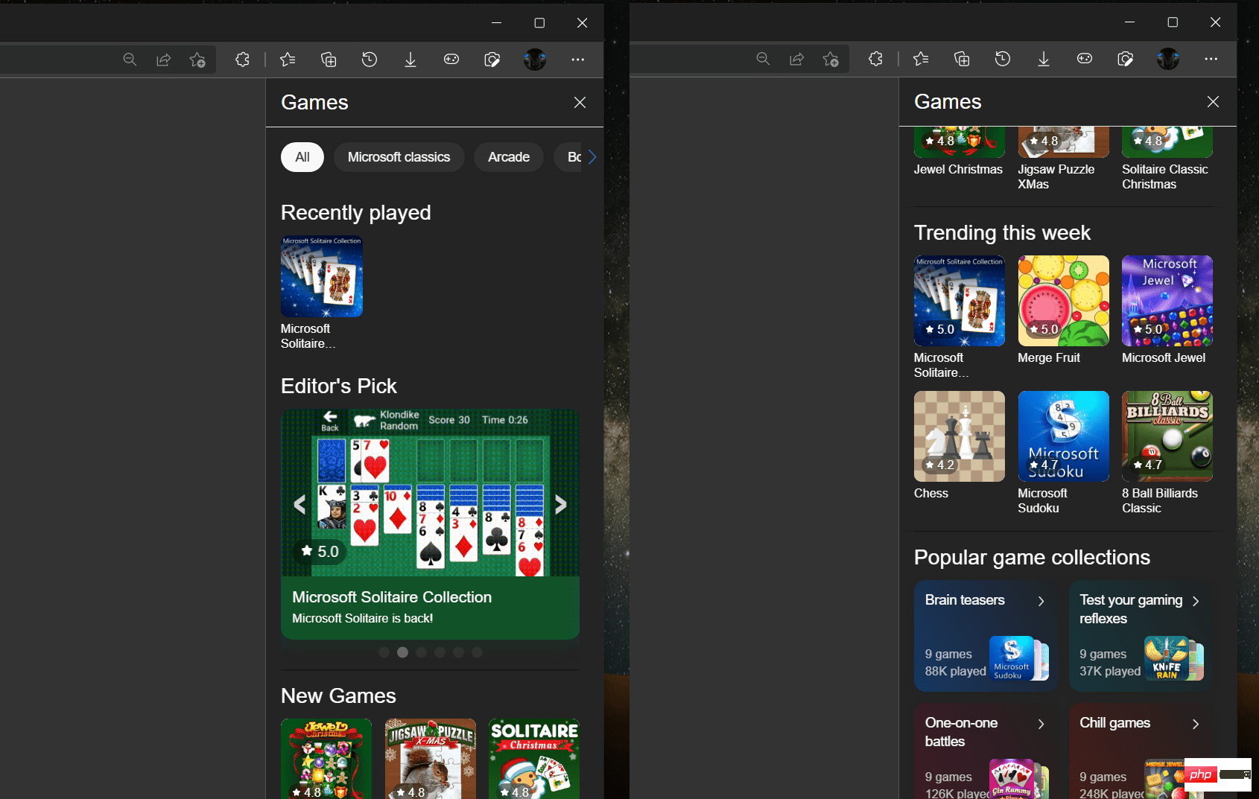The height and width of the screenshot is (799, 1259).
Task: Click Games controller icon in right window
Action: pos(1085,59)
